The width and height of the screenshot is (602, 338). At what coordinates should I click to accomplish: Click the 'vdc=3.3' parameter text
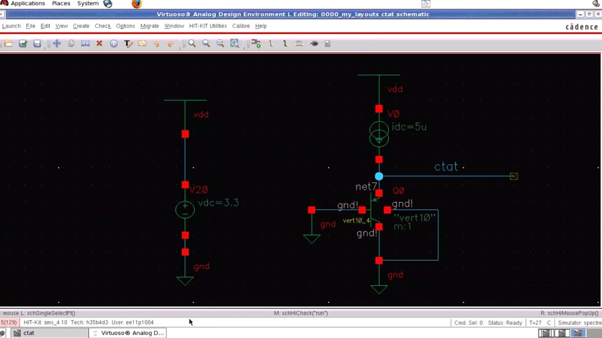point(218,202)
